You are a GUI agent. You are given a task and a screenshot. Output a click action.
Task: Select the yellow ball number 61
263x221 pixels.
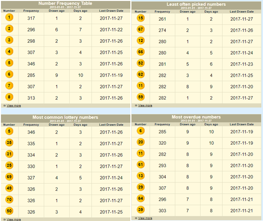pyautogui.click(x=141, y=165)
